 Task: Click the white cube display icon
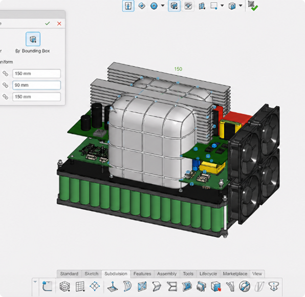tap(232, 6)
